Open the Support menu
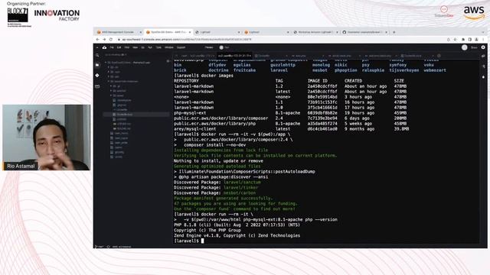 click(x=181, y=47)
